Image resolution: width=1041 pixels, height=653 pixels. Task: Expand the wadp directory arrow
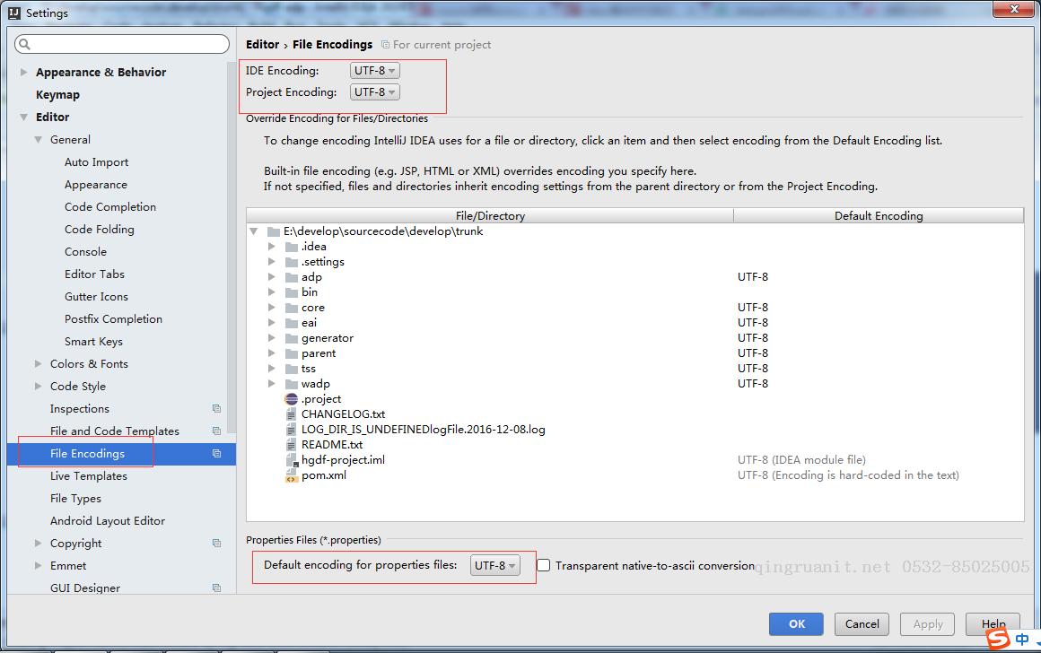click(272, 384)
